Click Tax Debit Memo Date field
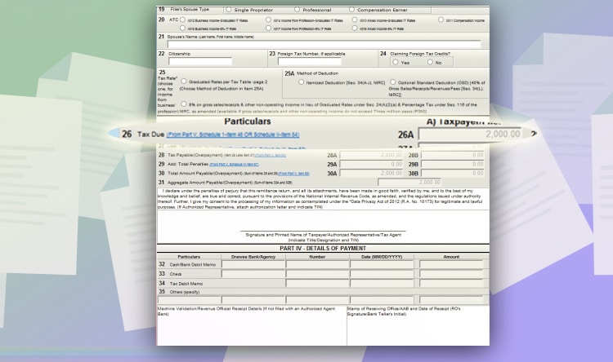 click(x=382, y=283)
